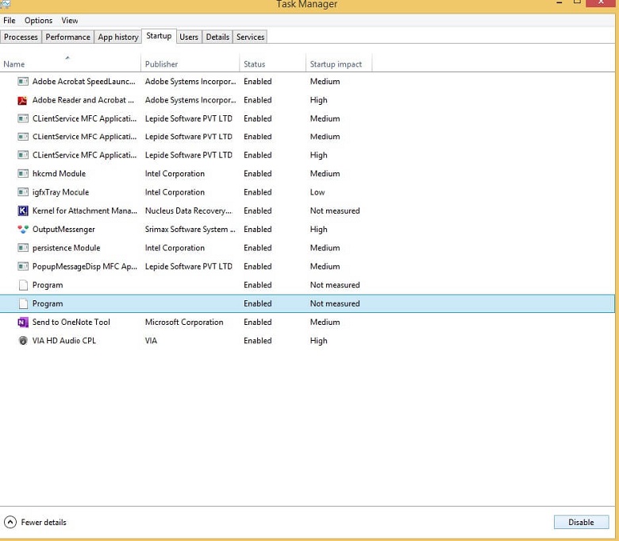The image size is (619, 541).
Task: Click the blank page icon of highlighted Program
Action: [23, 303]
